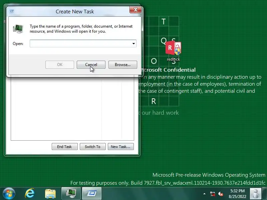Image resolution: width=267 pixels, height=200 pixels.
Task: Show hidden tray icons arrow
Action: point(204,194)
